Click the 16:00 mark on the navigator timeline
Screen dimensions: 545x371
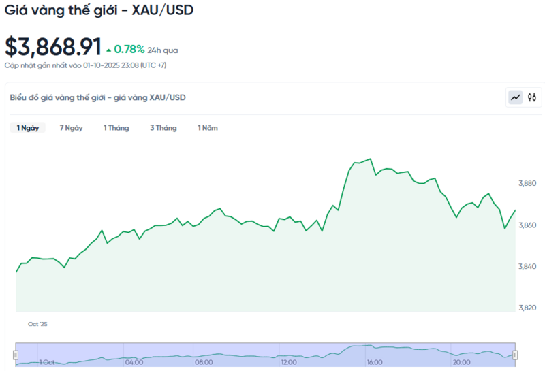[374, 362]
